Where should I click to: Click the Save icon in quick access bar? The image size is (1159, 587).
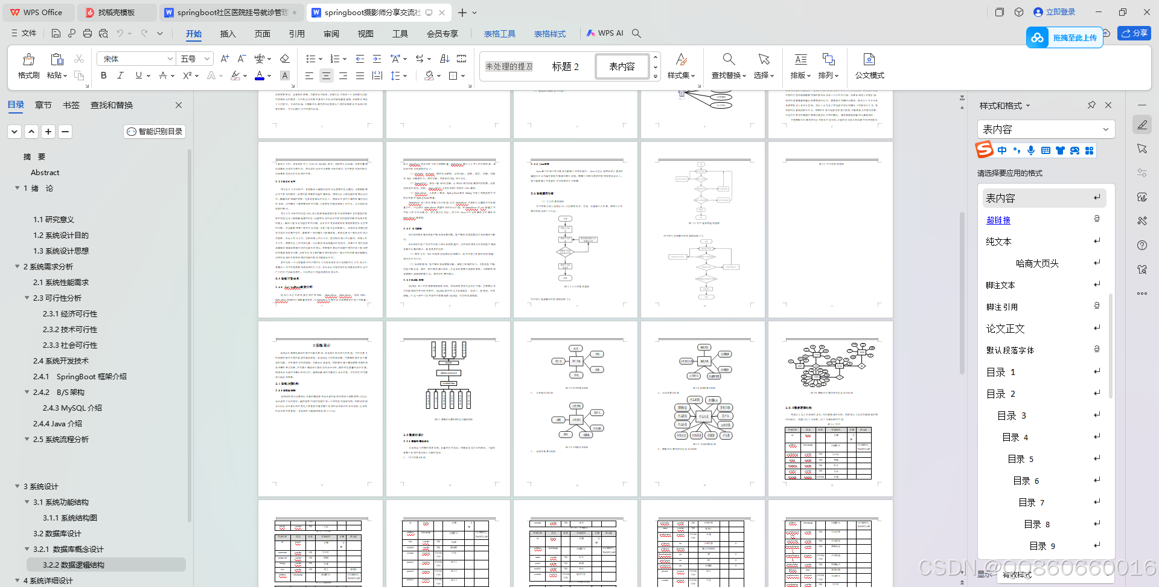tap(56, 33)
